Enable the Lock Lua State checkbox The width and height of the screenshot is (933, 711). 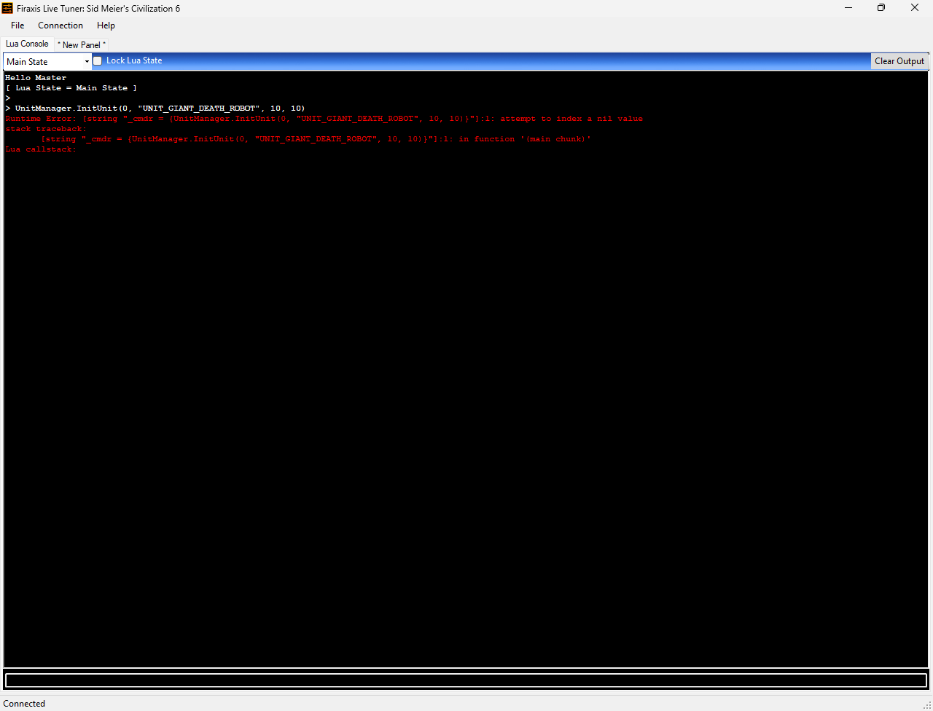[x=98, y=61]
